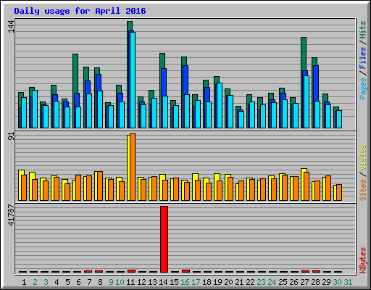Click green day label '24' on the x-axis
The image size is (371, 290).
pyautogui.click(x=272, y=282)
